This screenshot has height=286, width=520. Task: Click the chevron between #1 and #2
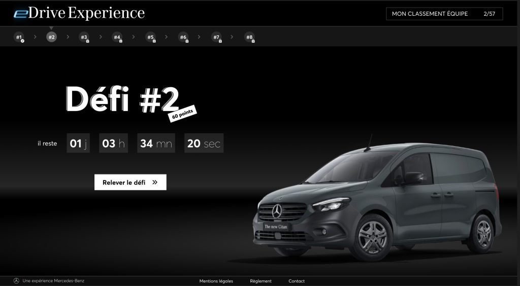[x=35, y=37]
